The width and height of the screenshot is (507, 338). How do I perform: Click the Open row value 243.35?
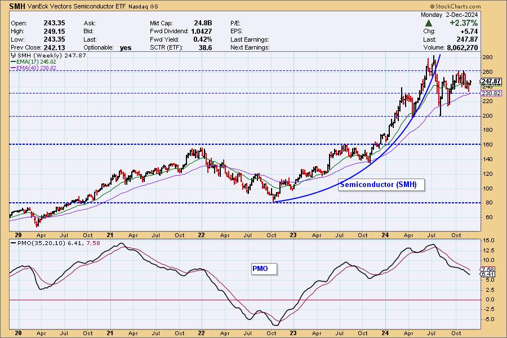(x=54, y=23)
